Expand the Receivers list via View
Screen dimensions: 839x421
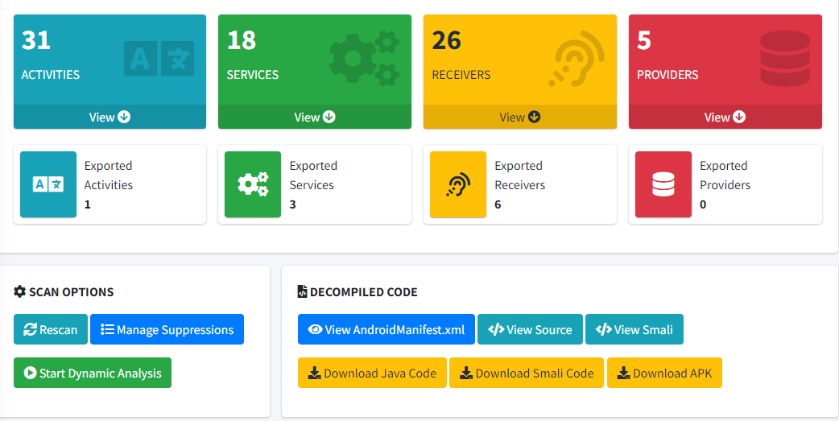pos(519,117)
